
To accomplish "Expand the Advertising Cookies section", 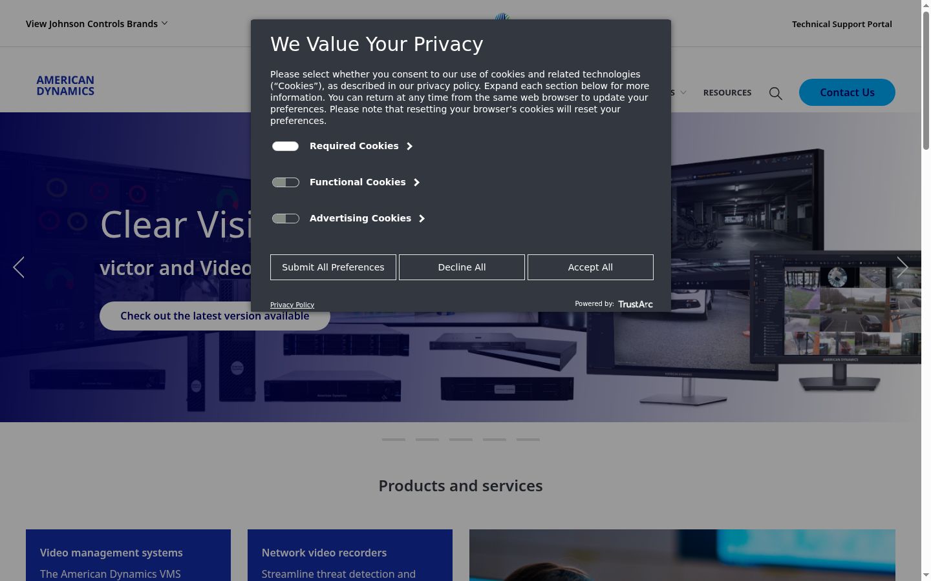I will click(x=367, y=219).
